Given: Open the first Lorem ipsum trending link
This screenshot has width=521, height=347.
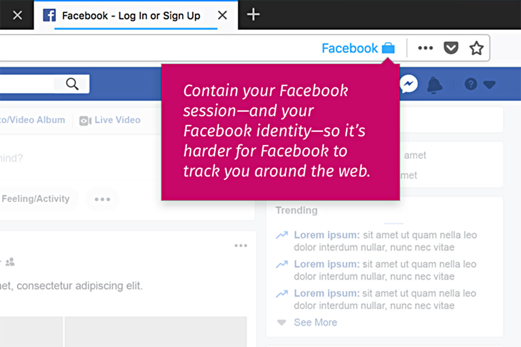Looking at the screenshot, I should tap(326, 235).
